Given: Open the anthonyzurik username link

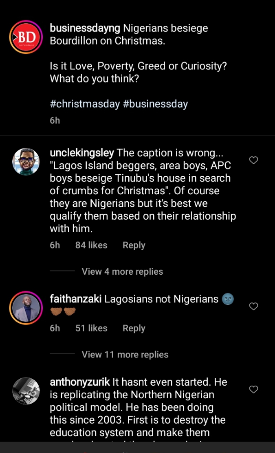Looking at the screenshot, I should [80, 382].
